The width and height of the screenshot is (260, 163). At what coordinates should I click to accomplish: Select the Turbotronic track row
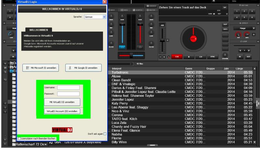pos(180,72)
